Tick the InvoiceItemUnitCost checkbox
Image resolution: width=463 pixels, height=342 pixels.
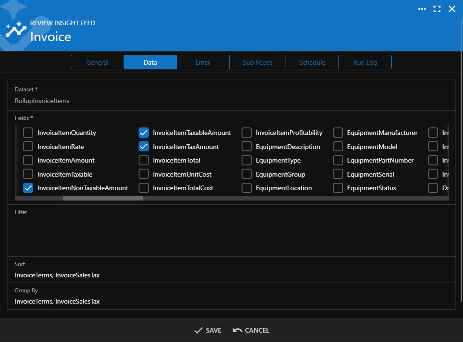pyautogui.click(x=144, y=174)
